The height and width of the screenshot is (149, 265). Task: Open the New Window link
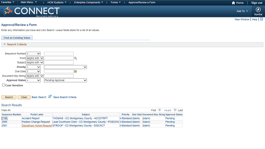point(242,19)
